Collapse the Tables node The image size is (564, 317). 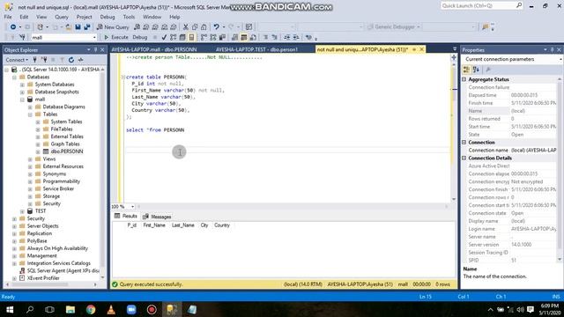30,114
